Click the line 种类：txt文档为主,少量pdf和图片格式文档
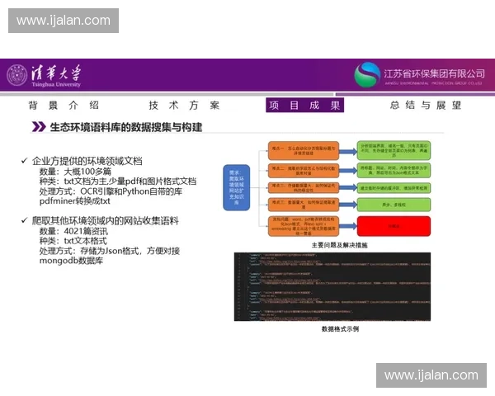The height and width of the screenshot is (396, 495). tap(118, 181)
